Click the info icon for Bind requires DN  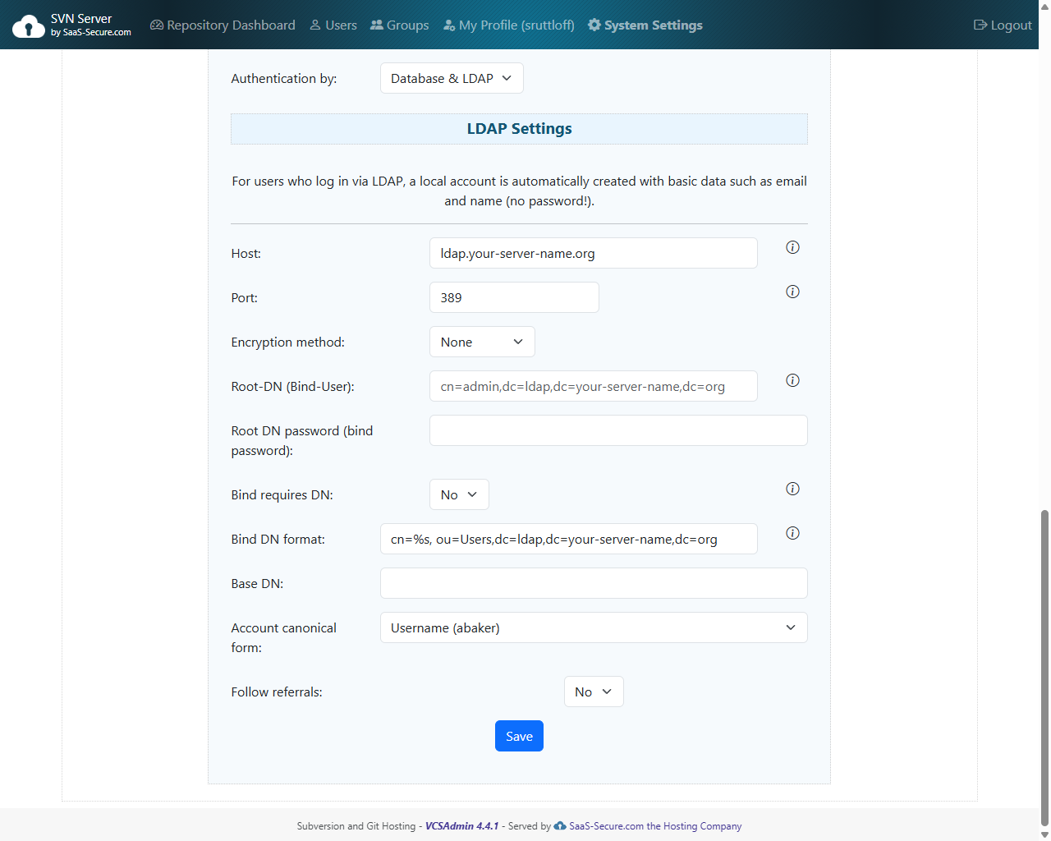(792, 489)
